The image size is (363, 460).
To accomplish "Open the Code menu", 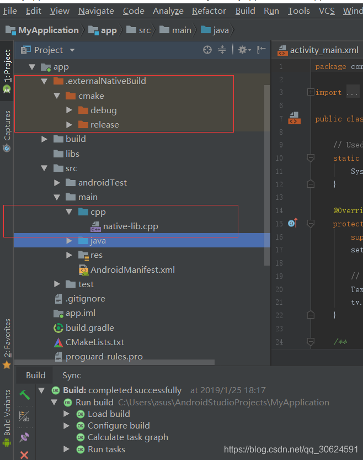I will coord(134,11).
